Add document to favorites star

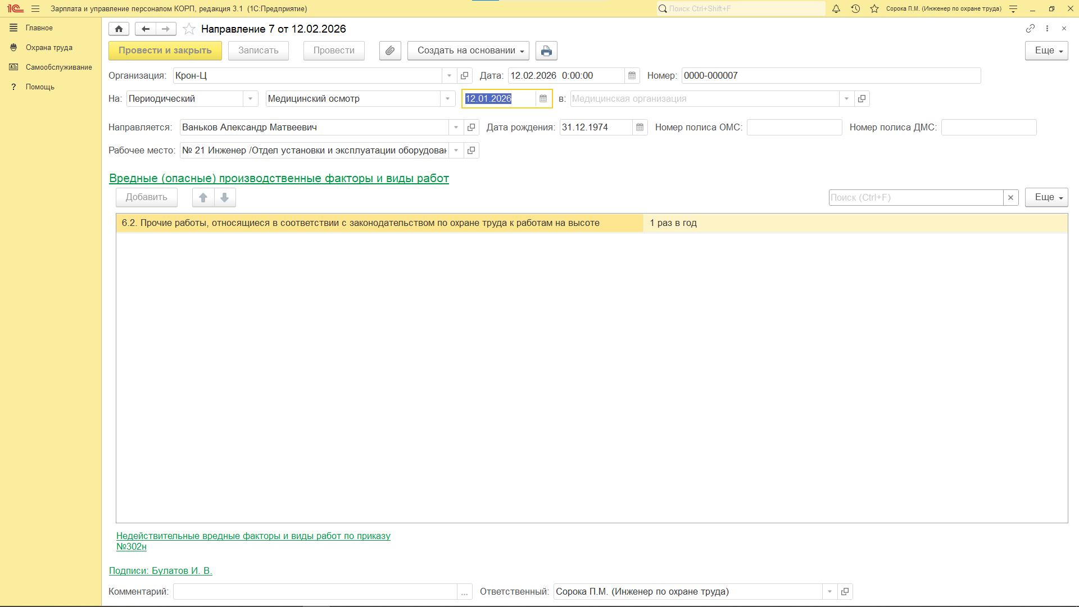point(189,29)
